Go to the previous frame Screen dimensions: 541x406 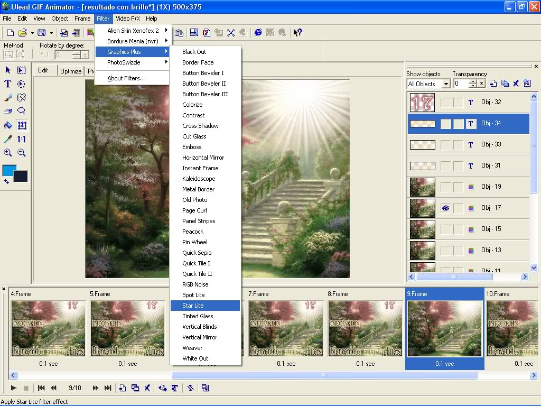click(x=53, y=388)
